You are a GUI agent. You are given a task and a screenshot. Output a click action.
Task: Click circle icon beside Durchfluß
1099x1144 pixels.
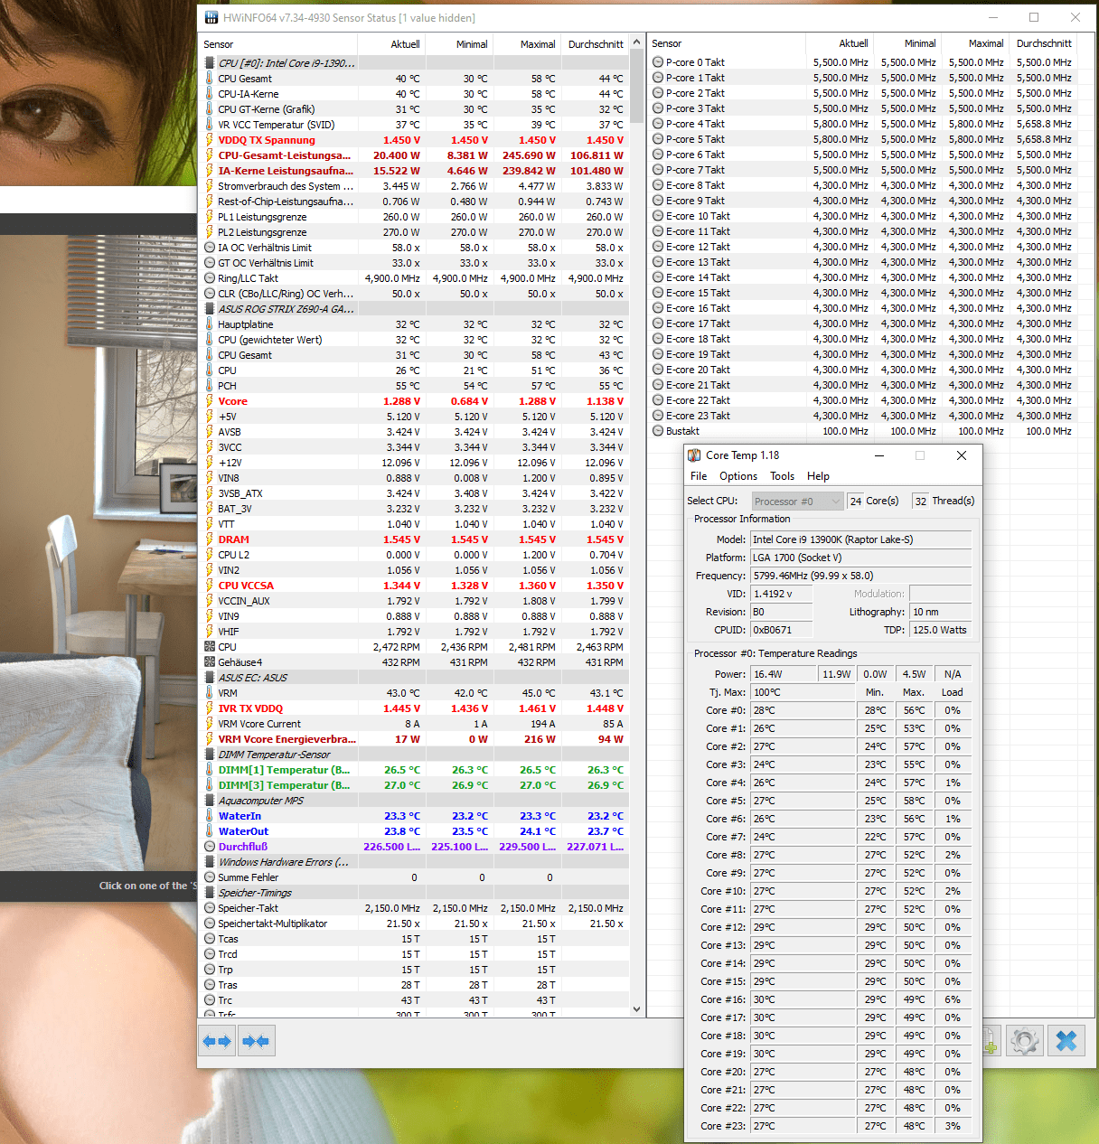click(x=210, y=847)
